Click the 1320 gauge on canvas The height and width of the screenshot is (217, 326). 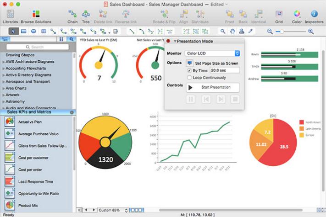click(105, 142)
